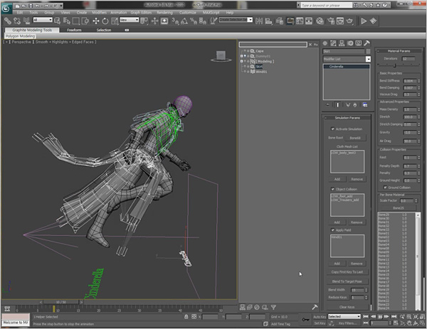
Task: Open the Display panel tab icon
Action: [359, 43]
